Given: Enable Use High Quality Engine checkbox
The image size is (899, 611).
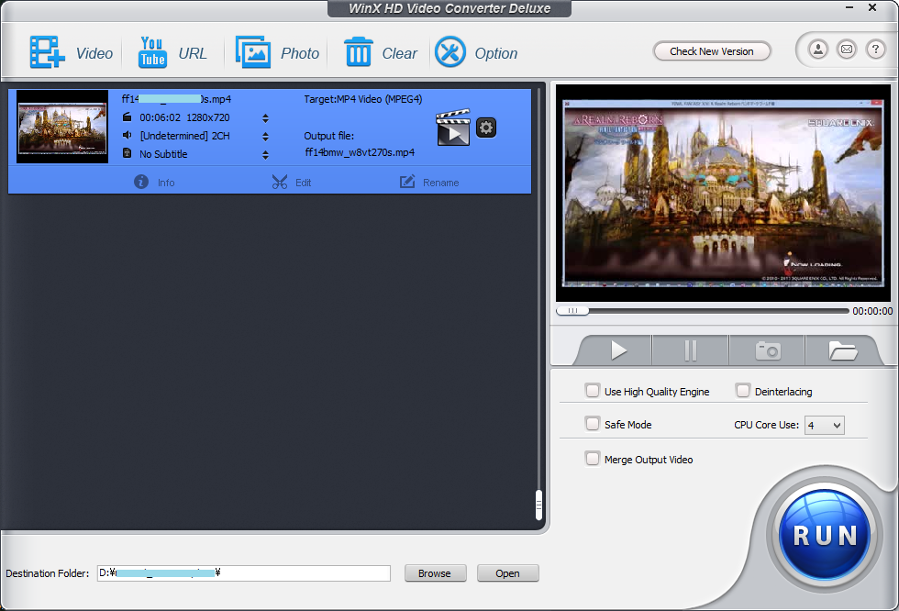Looking at the screenshot, I should (593, 391).
